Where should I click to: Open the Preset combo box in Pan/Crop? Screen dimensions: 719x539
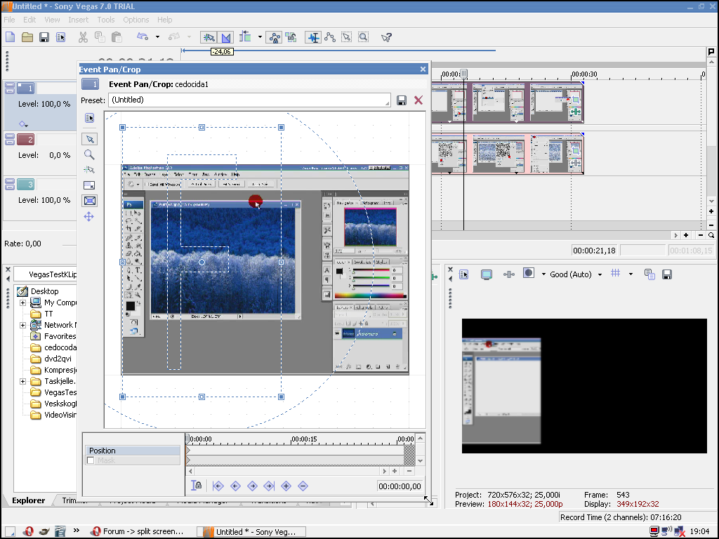[249, 100]
